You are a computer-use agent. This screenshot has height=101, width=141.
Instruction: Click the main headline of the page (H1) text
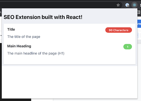tap(36, 53)
